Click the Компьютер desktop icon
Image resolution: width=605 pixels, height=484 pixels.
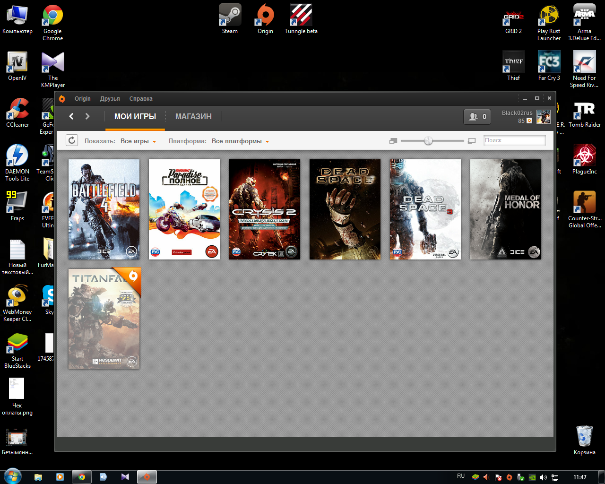point(17,19)
